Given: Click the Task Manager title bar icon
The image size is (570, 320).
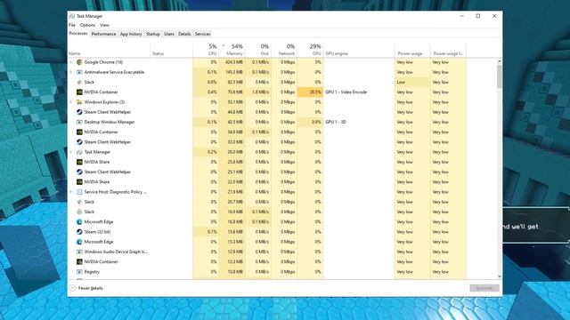Looking at the screenshot, I should [x=72, y=16].
